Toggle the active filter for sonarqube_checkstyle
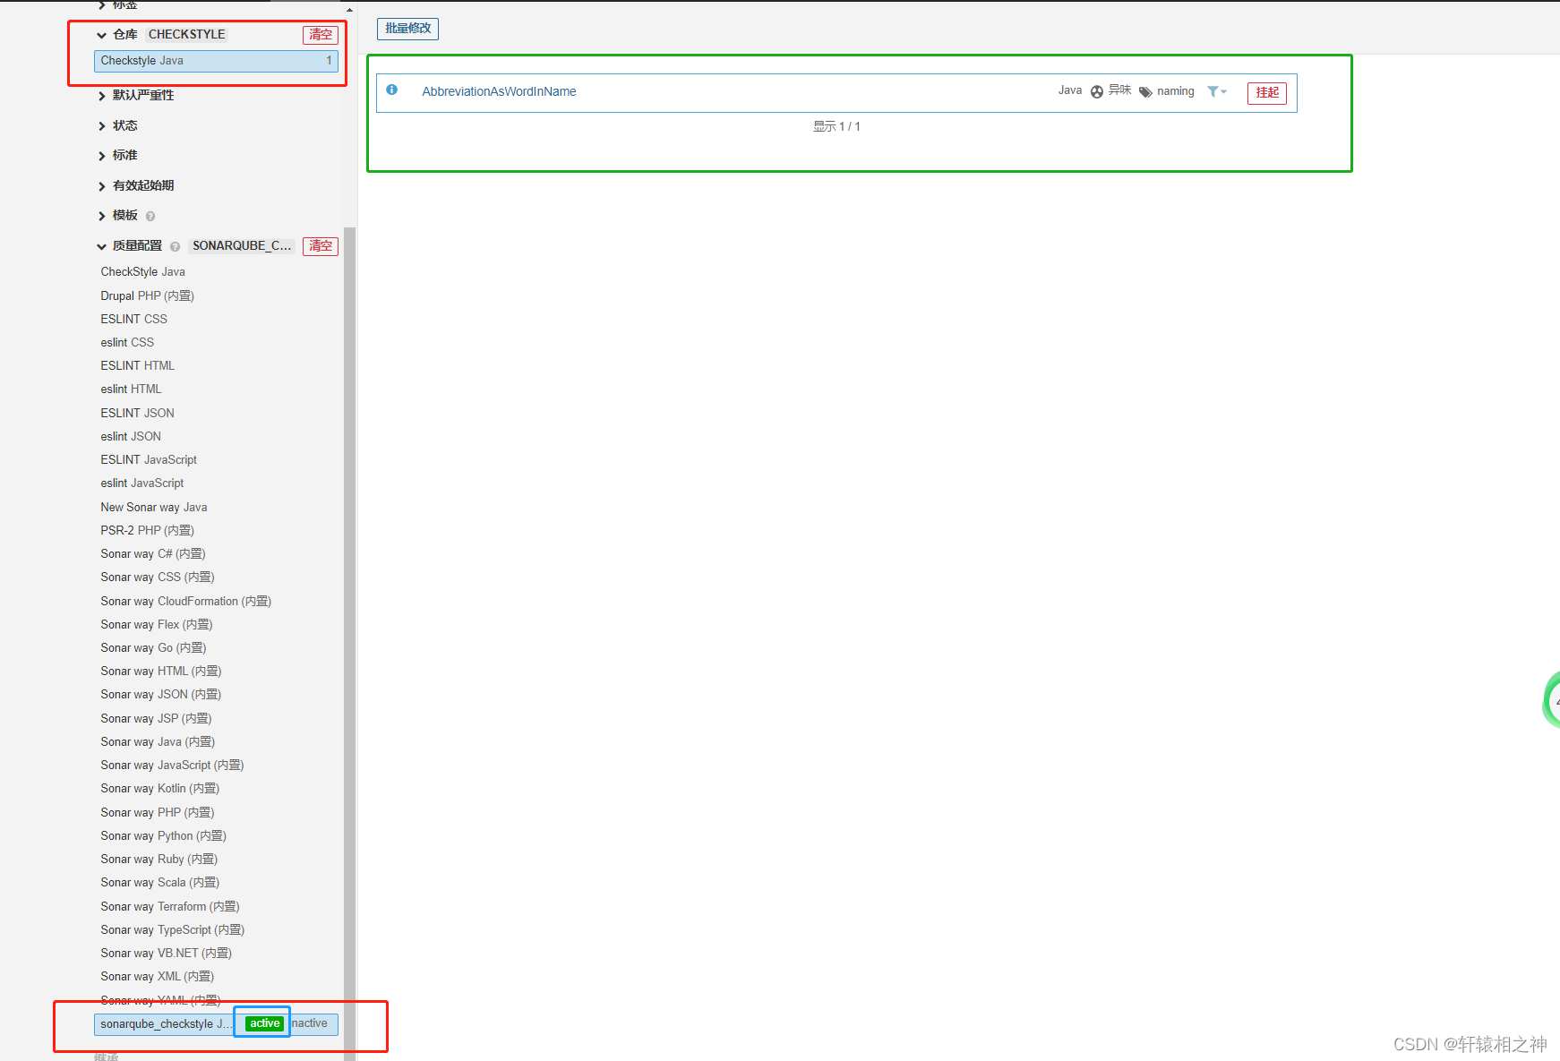The width and height of the screenshot is (1560, 1061). click(x=264, y=1023)
